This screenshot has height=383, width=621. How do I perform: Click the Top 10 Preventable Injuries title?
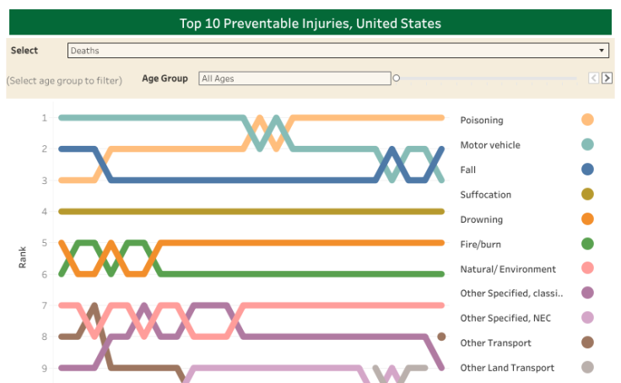[x=310, y=23]
